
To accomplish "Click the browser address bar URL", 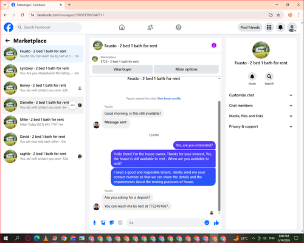I will [x=71, y=15].
